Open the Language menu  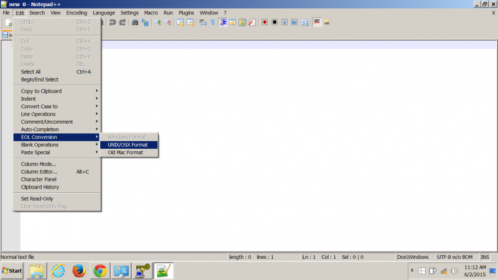[x=104, y=12]
